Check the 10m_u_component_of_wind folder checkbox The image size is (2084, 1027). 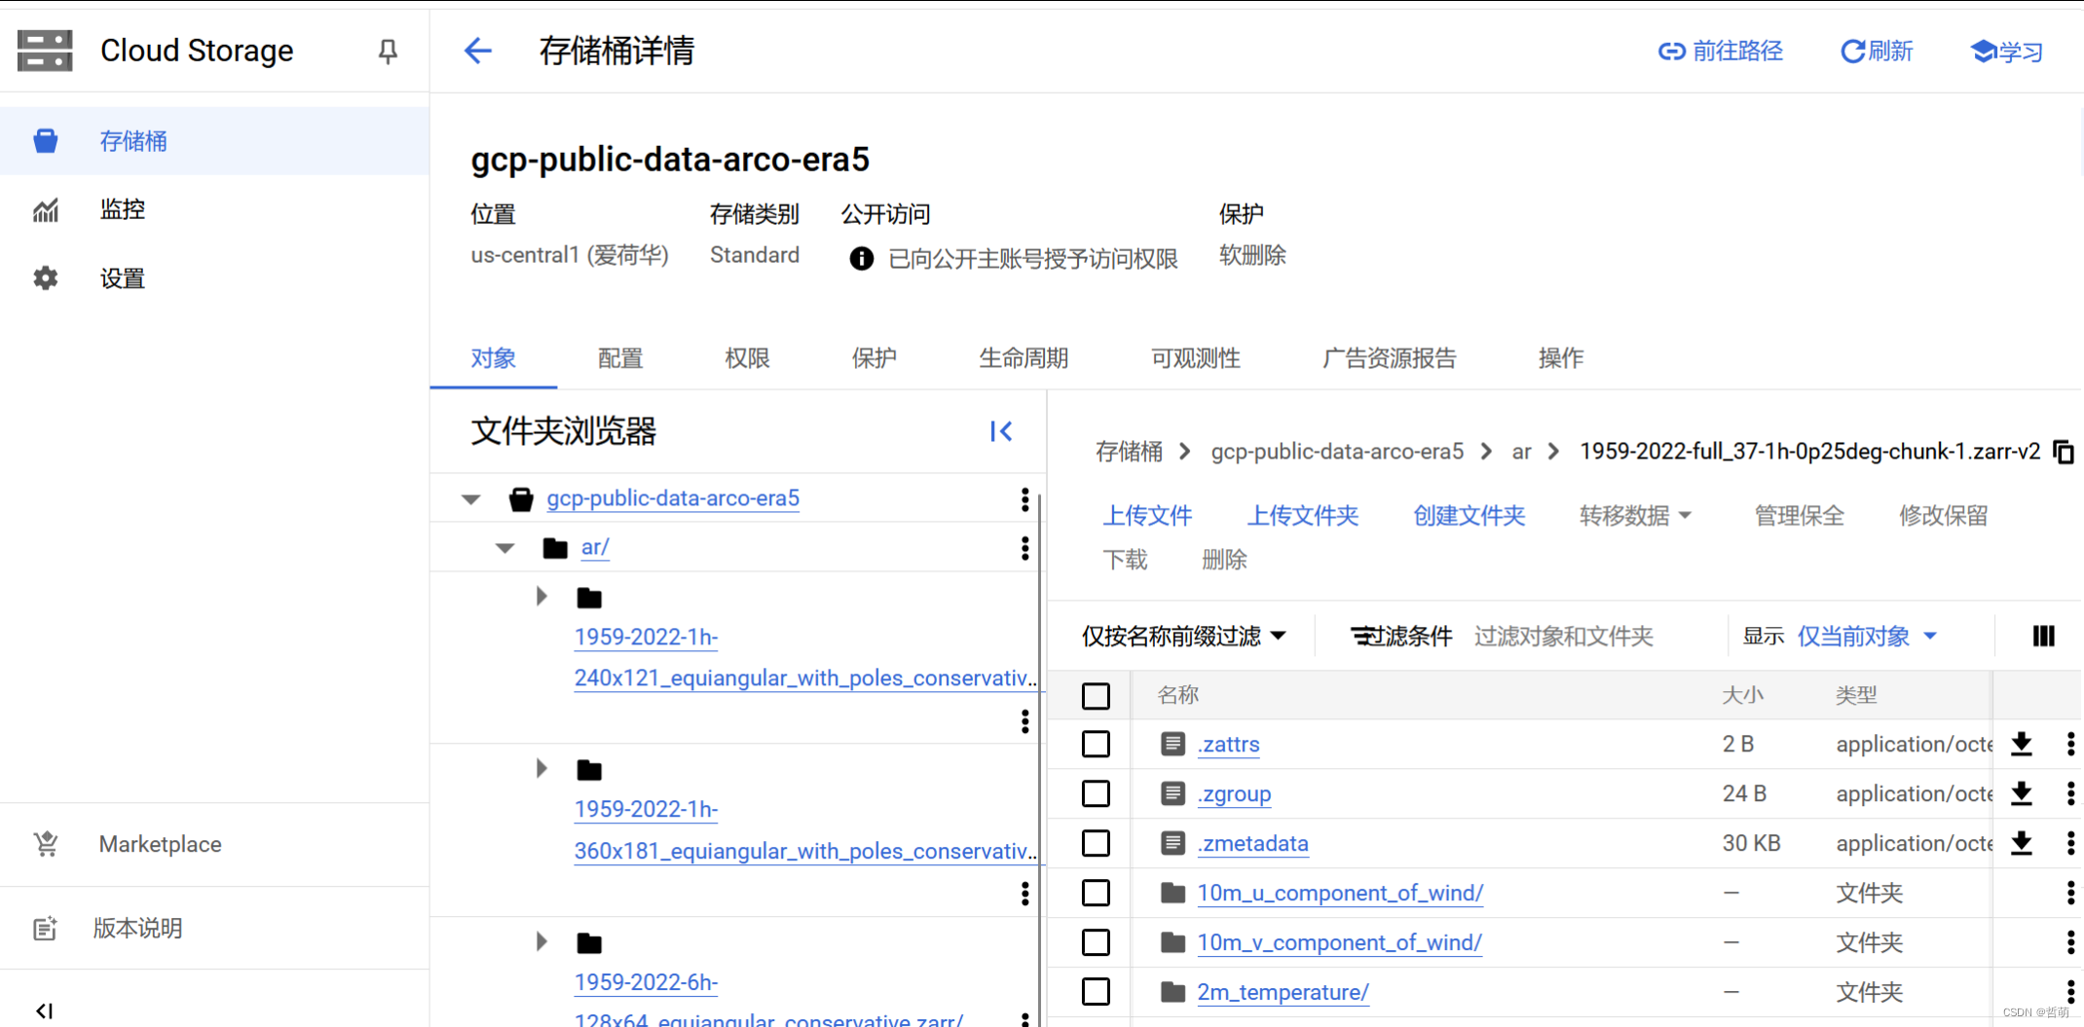(1096, 894)
